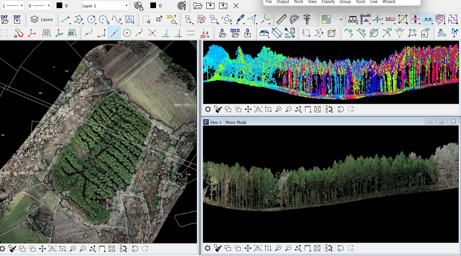461x256 pixels.
Task: Select the ruler measure distance tool
Action: (281, 19)
